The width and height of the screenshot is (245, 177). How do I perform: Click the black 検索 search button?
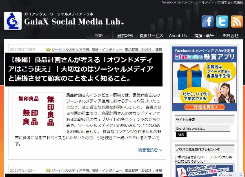coord(181,135)
